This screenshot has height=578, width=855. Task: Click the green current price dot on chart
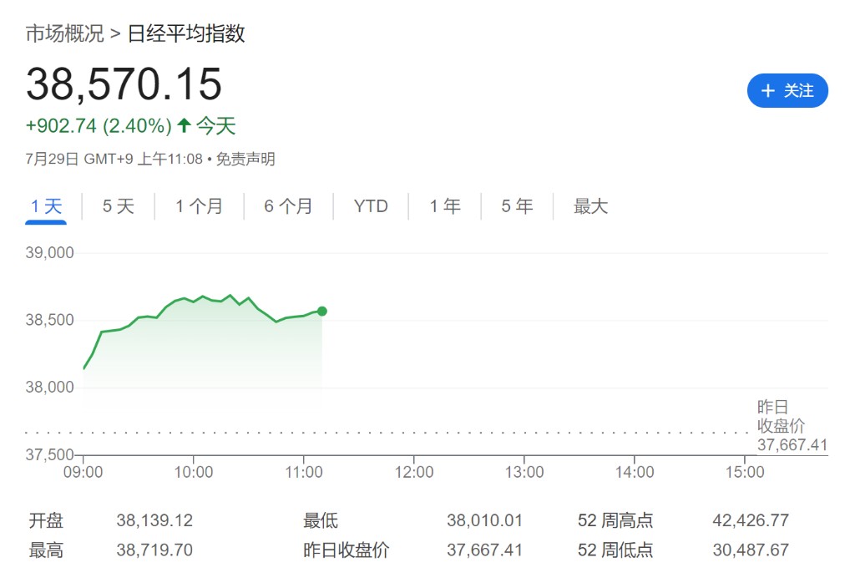pos(322,311)
